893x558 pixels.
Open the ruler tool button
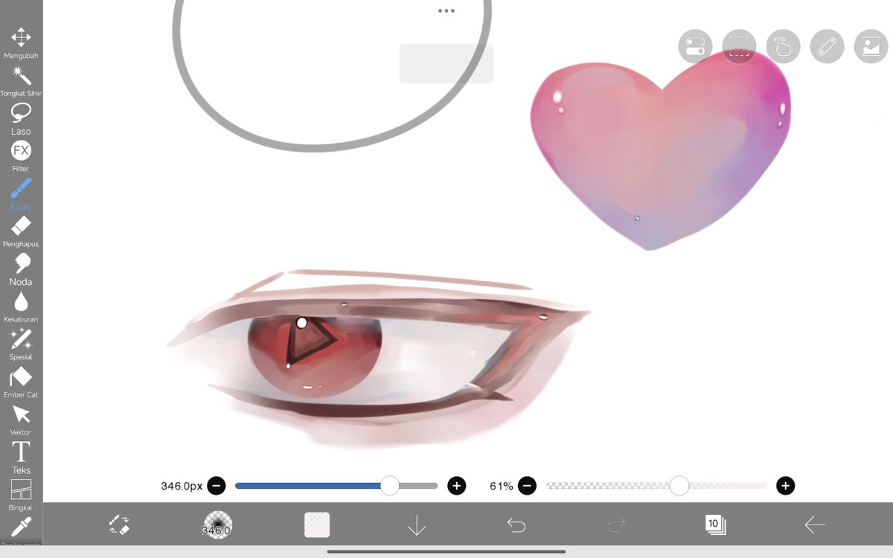pyautogui.click(x=827, y=47)
